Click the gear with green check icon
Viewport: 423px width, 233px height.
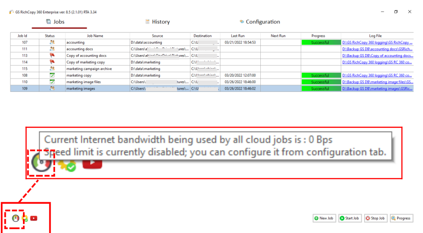[25, 219]
